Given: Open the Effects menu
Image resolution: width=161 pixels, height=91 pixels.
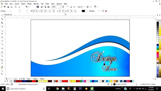Looking at the screenshot, I should [x=29, y=4].
